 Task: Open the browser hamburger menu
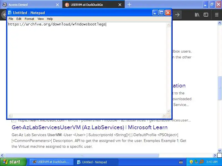coord(217,15)
